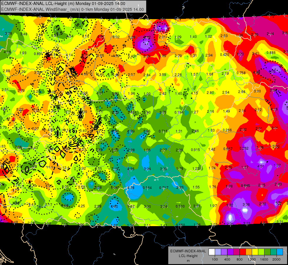Click the wind shear value 3.17

pos(197,206)
